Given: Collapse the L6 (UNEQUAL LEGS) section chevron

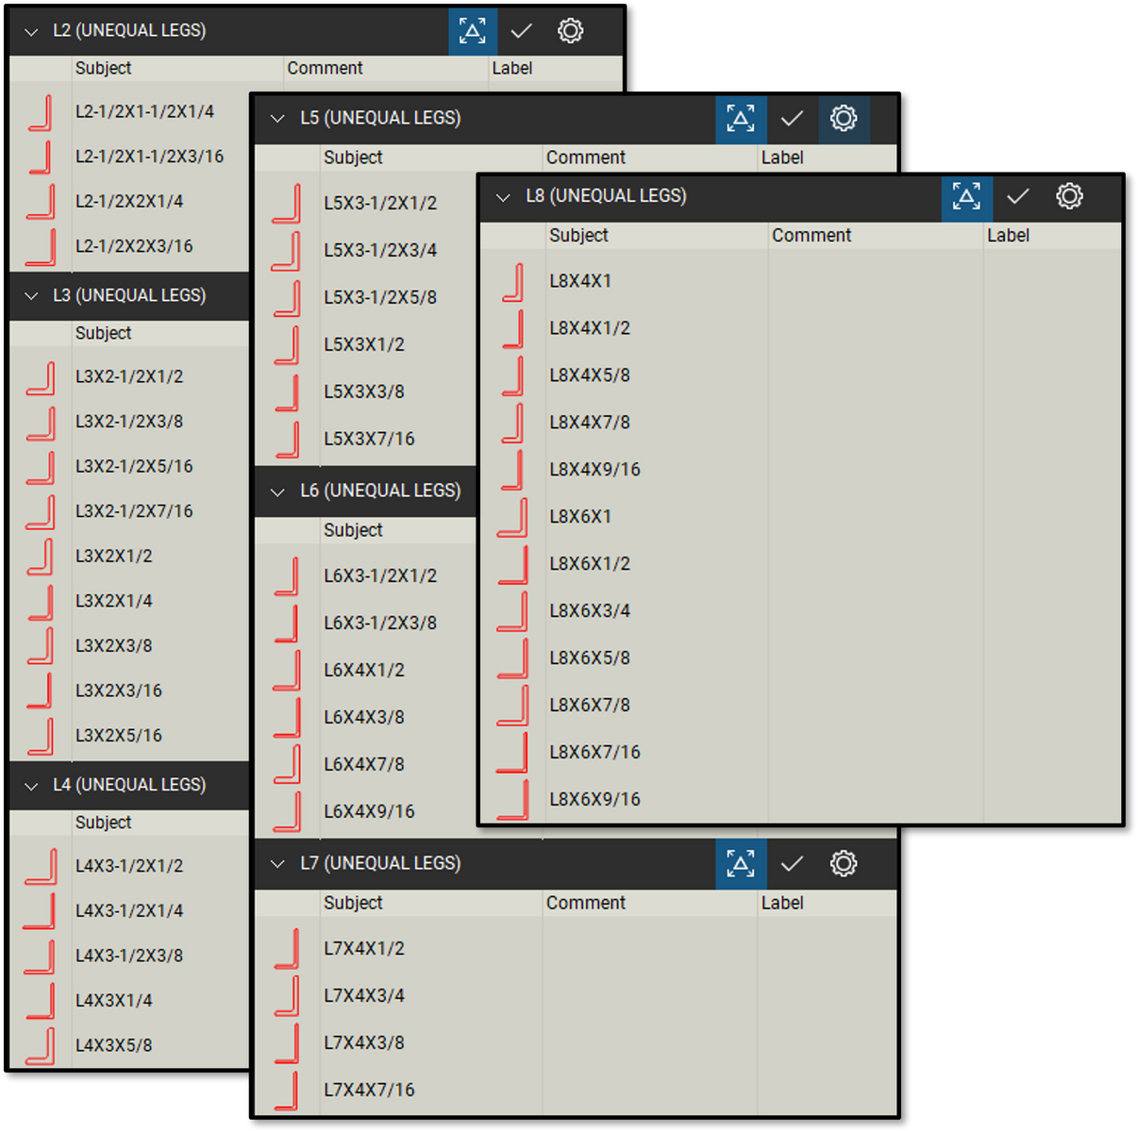Looking at the screenshot, I should point(277,491).
